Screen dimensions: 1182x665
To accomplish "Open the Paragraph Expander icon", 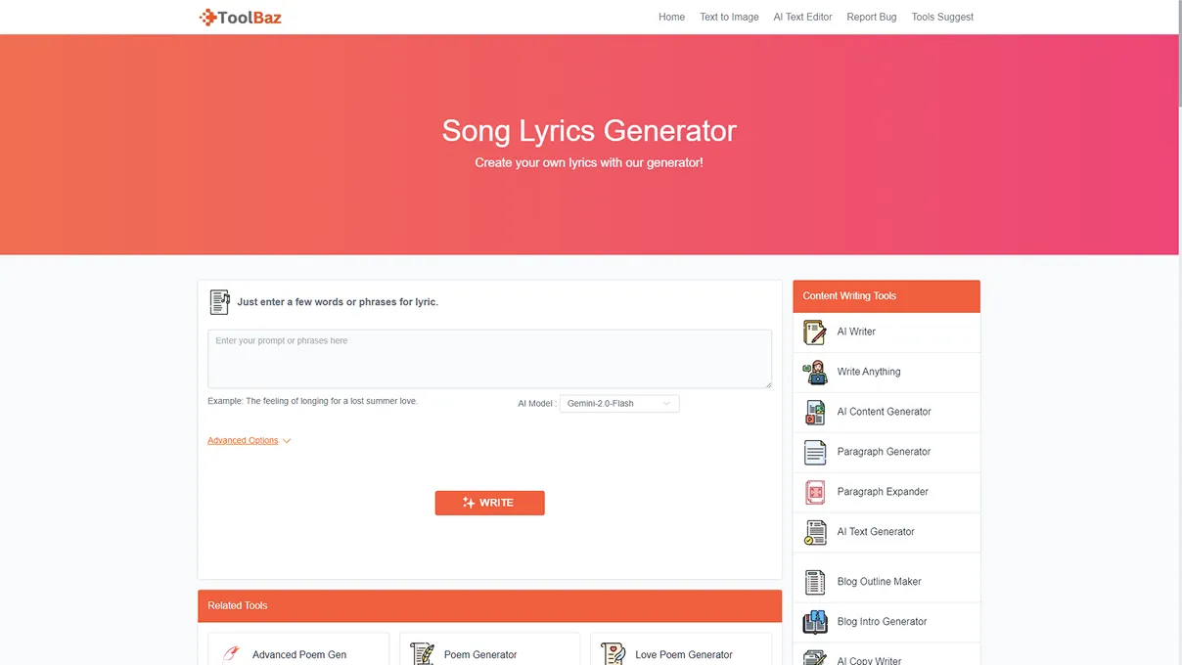I will 814,492.
